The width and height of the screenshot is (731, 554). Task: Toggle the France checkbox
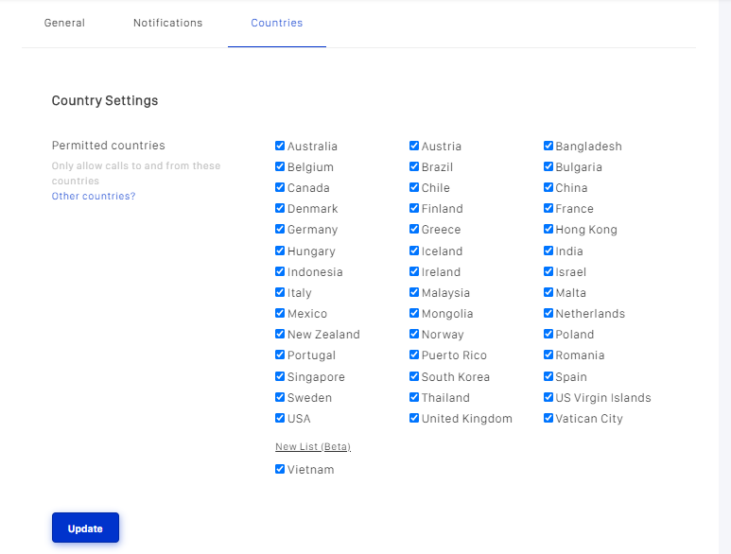click(548, 208)
